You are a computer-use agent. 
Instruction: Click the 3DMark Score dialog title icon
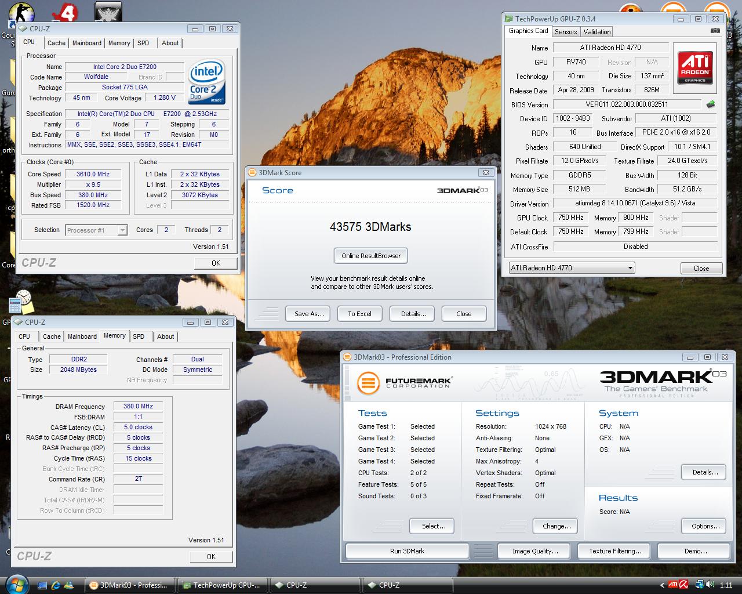[x=252, y=172]
